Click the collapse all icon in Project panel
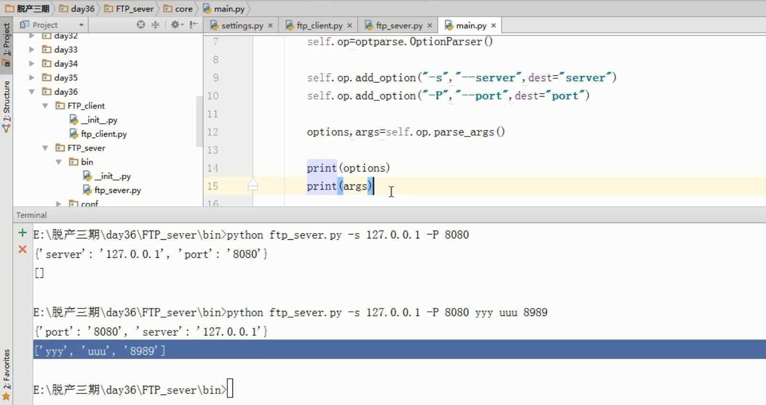This screenshot has width=766, height=405. [x=155, y=25]
